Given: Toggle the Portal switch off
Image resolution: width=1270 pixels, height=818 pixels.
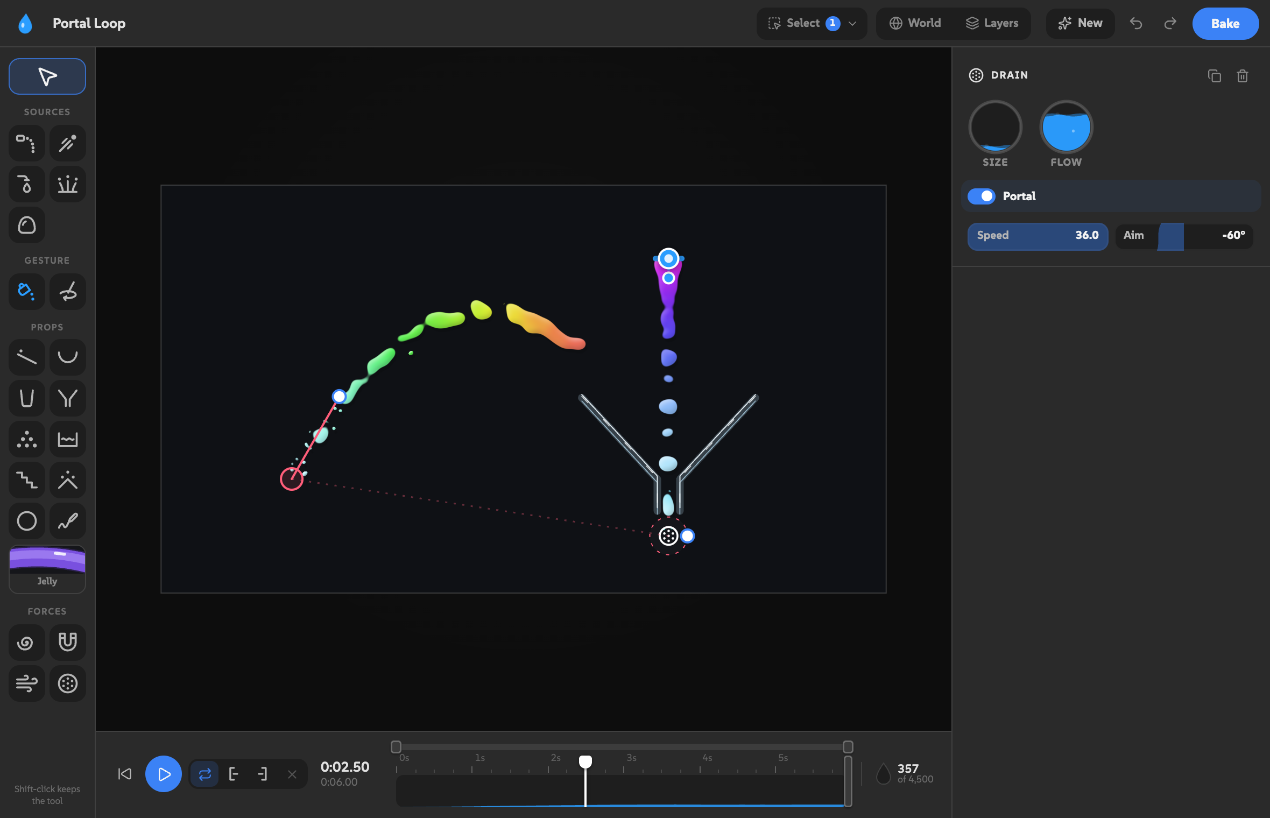Looking at the screenshot, I should coord(982,196).
